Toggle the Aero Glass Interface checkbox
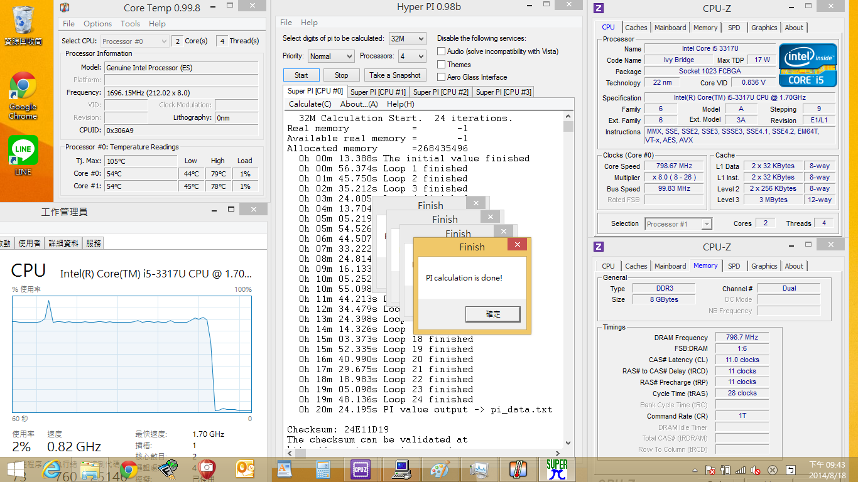This screenshot has width=858, height=482. (442, 77)
